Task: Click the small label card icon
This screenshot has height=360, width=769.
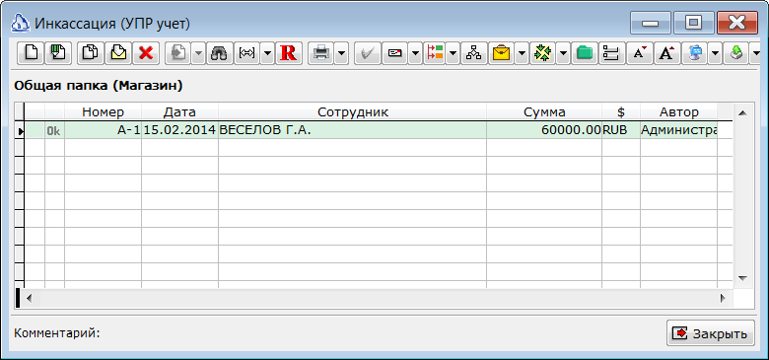Action: pyautogui.click(x=394, y=53)
